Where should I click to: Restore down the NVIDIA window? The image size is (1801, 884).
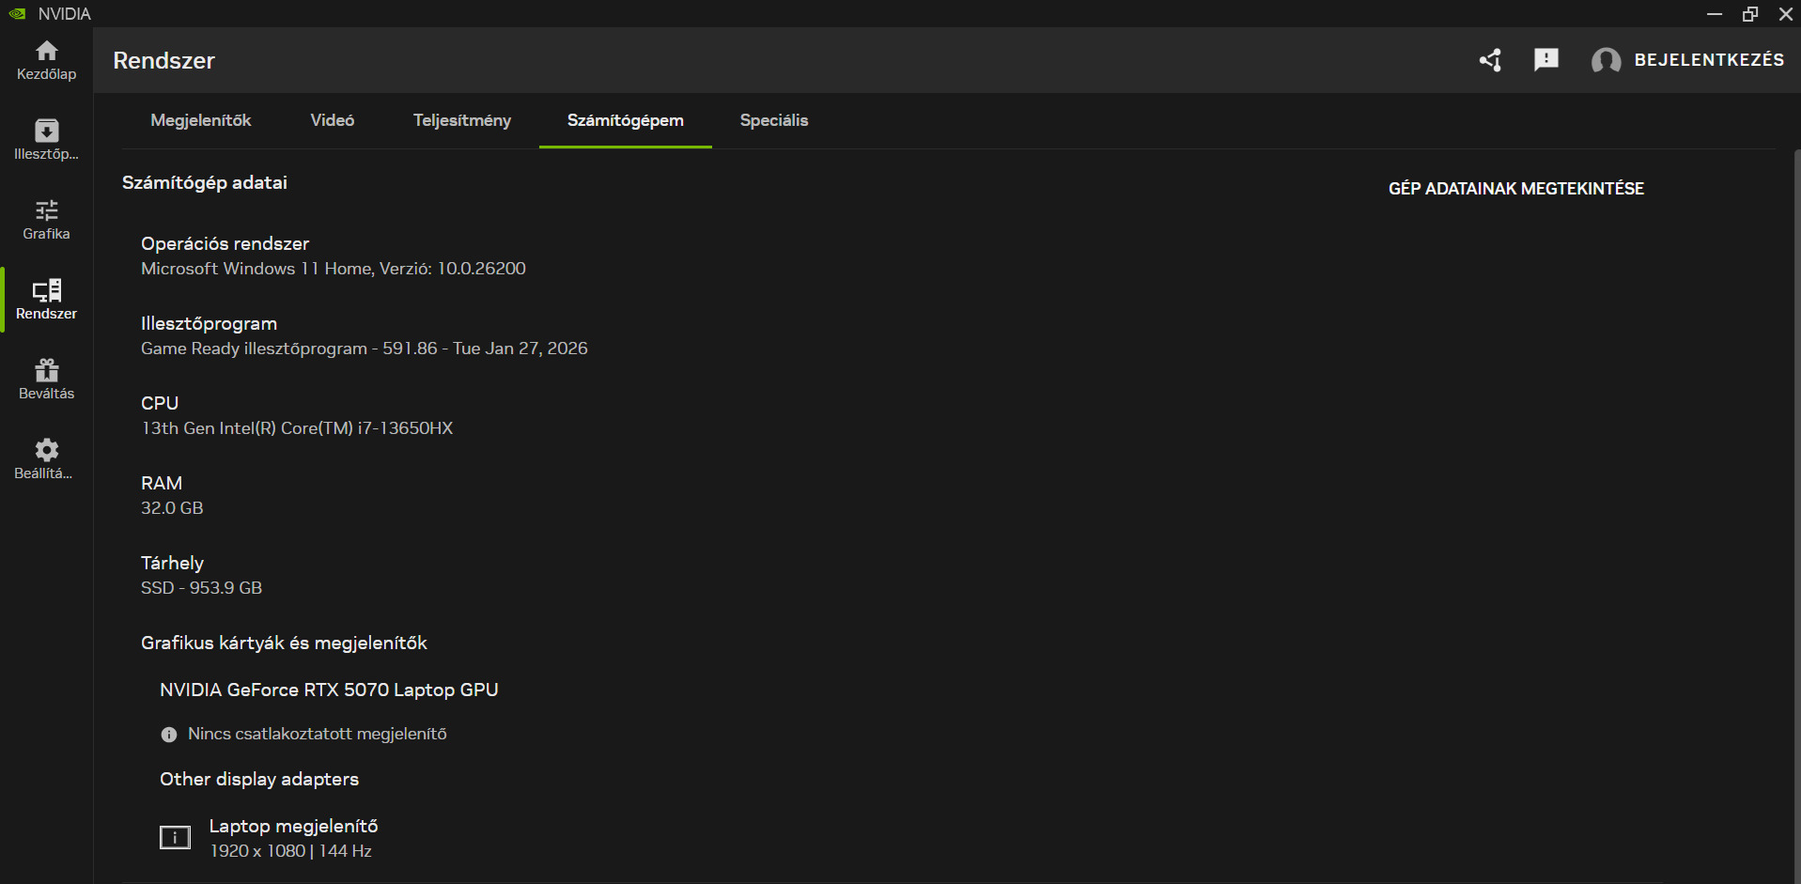tap(1750, 14)
